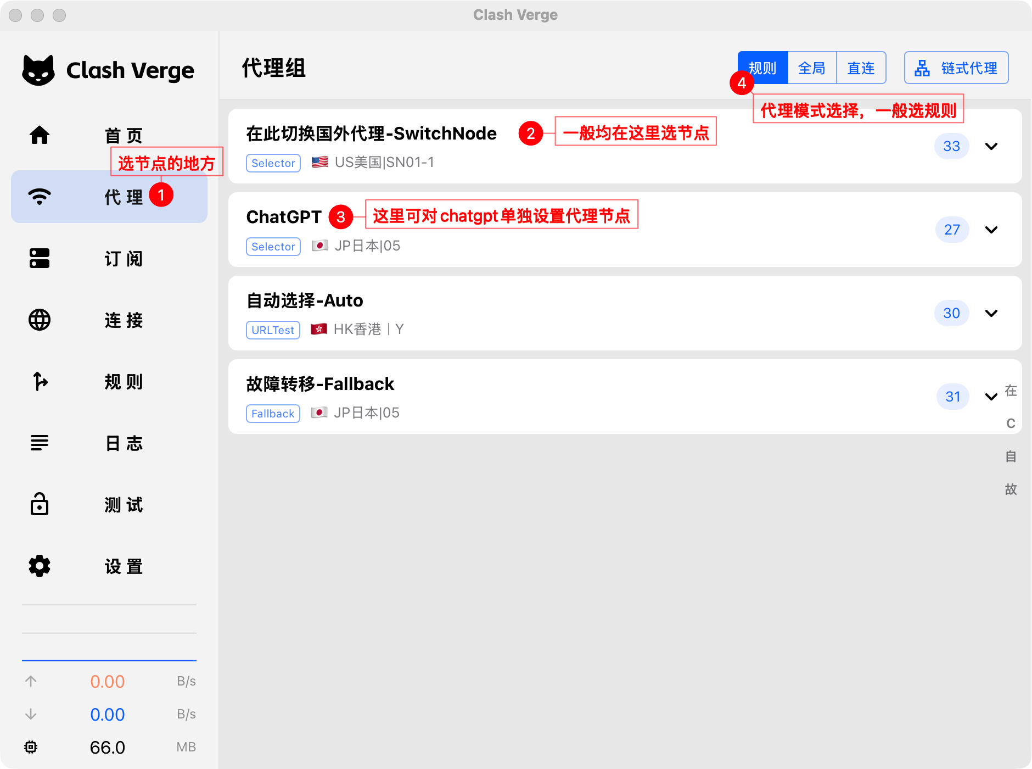Open the 首页 menu item
The image size is (1032, 769).
tap(109, 135)
